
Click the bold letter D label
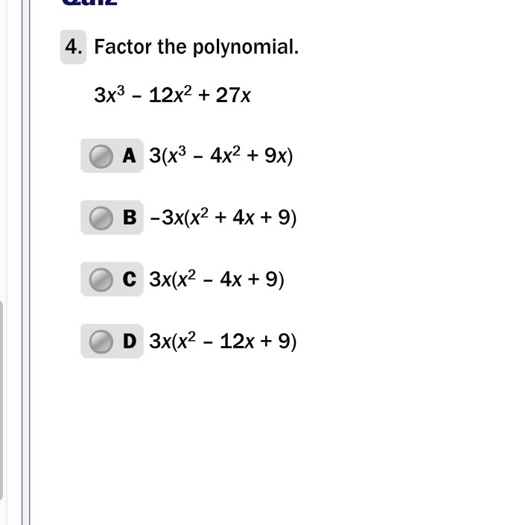[130, 342]
